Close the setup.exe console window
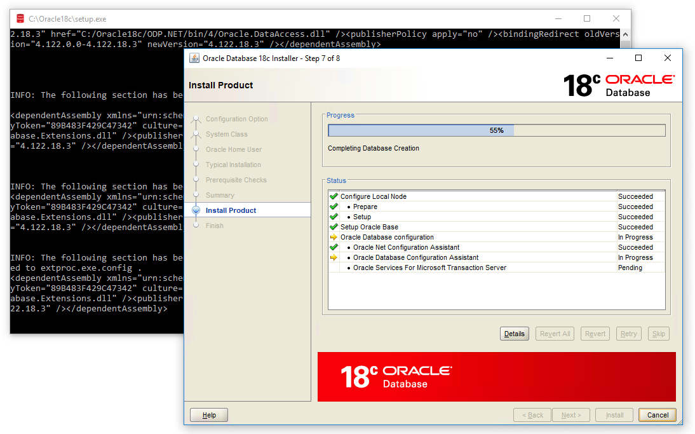The height and width of the screenshot is (434, 695). (x=616, y=18)
